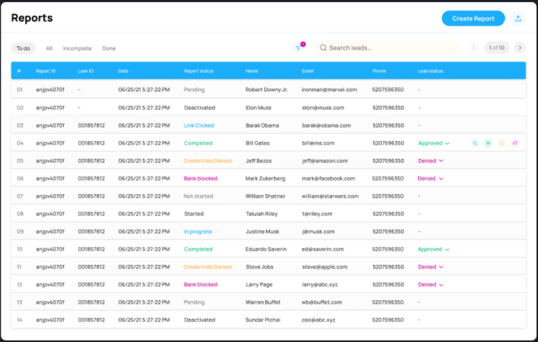
Task: Click the orange circle icon in Bill Gates row
Action: pyautogui.click(x=501, y=143)
